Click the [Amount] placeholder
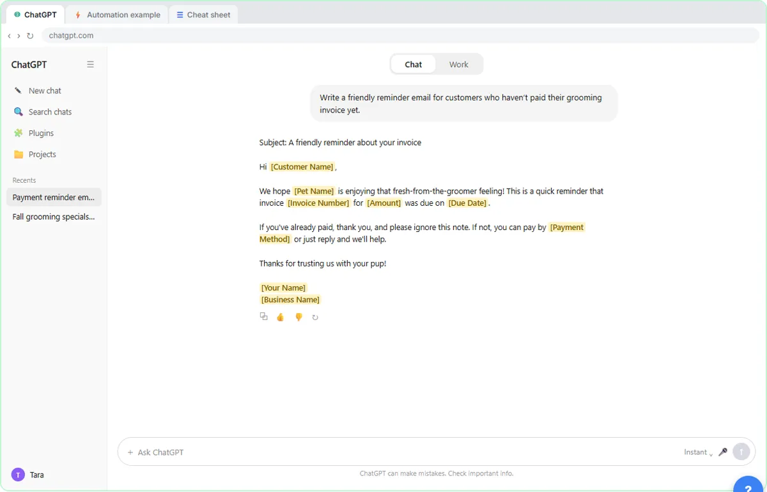This screenshot has width=767, height=492. (384, 203)
